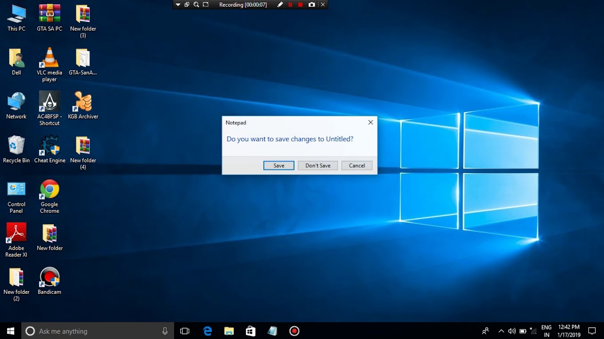
Task: Open Microsoft Store from taskbar
Action: coord(251,331)
